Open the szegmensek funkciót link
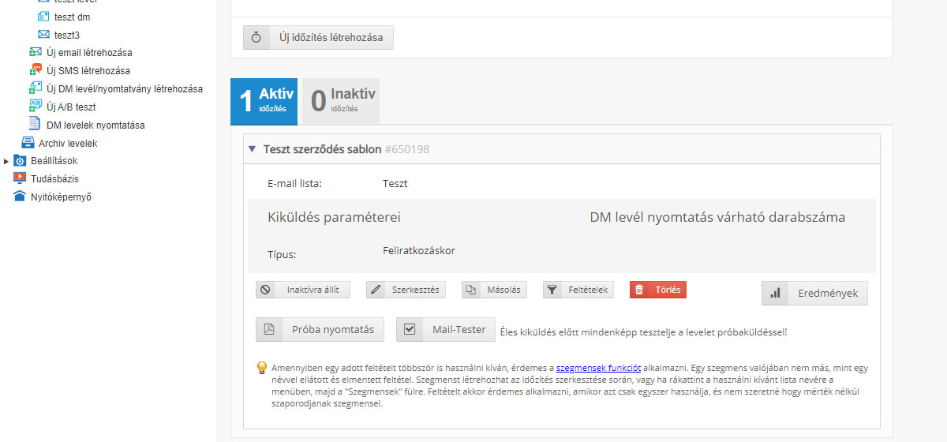This screenshot has height=442, width=947. point(598,368)
